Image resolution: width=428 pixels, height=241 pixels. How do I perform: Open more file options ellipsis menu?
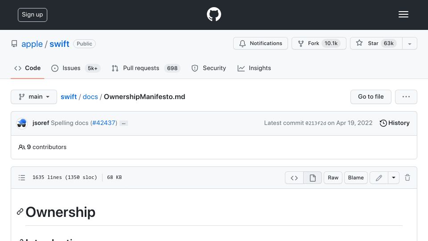(406, 97)
